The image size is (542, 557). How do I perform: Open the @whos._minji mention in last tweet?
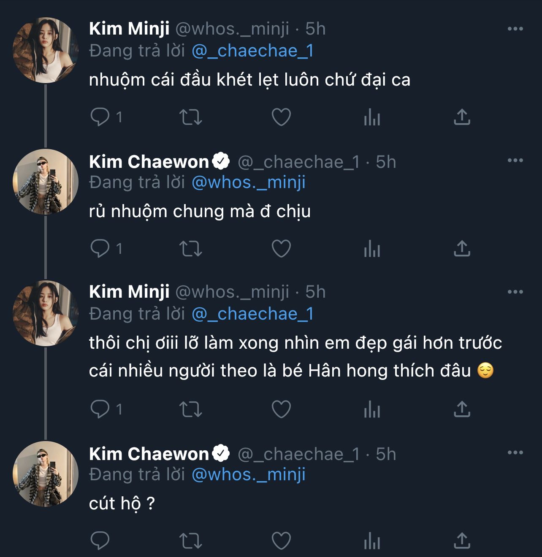248,475
